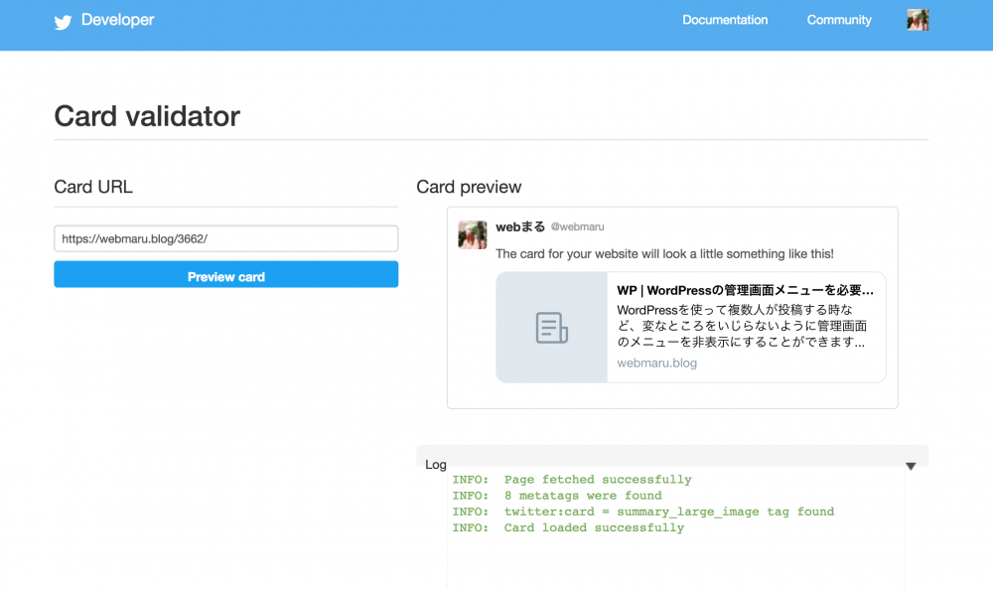Screen dimensions: 993x589
Task: Click the Card validator heading
Action: [x=147, y=116]
